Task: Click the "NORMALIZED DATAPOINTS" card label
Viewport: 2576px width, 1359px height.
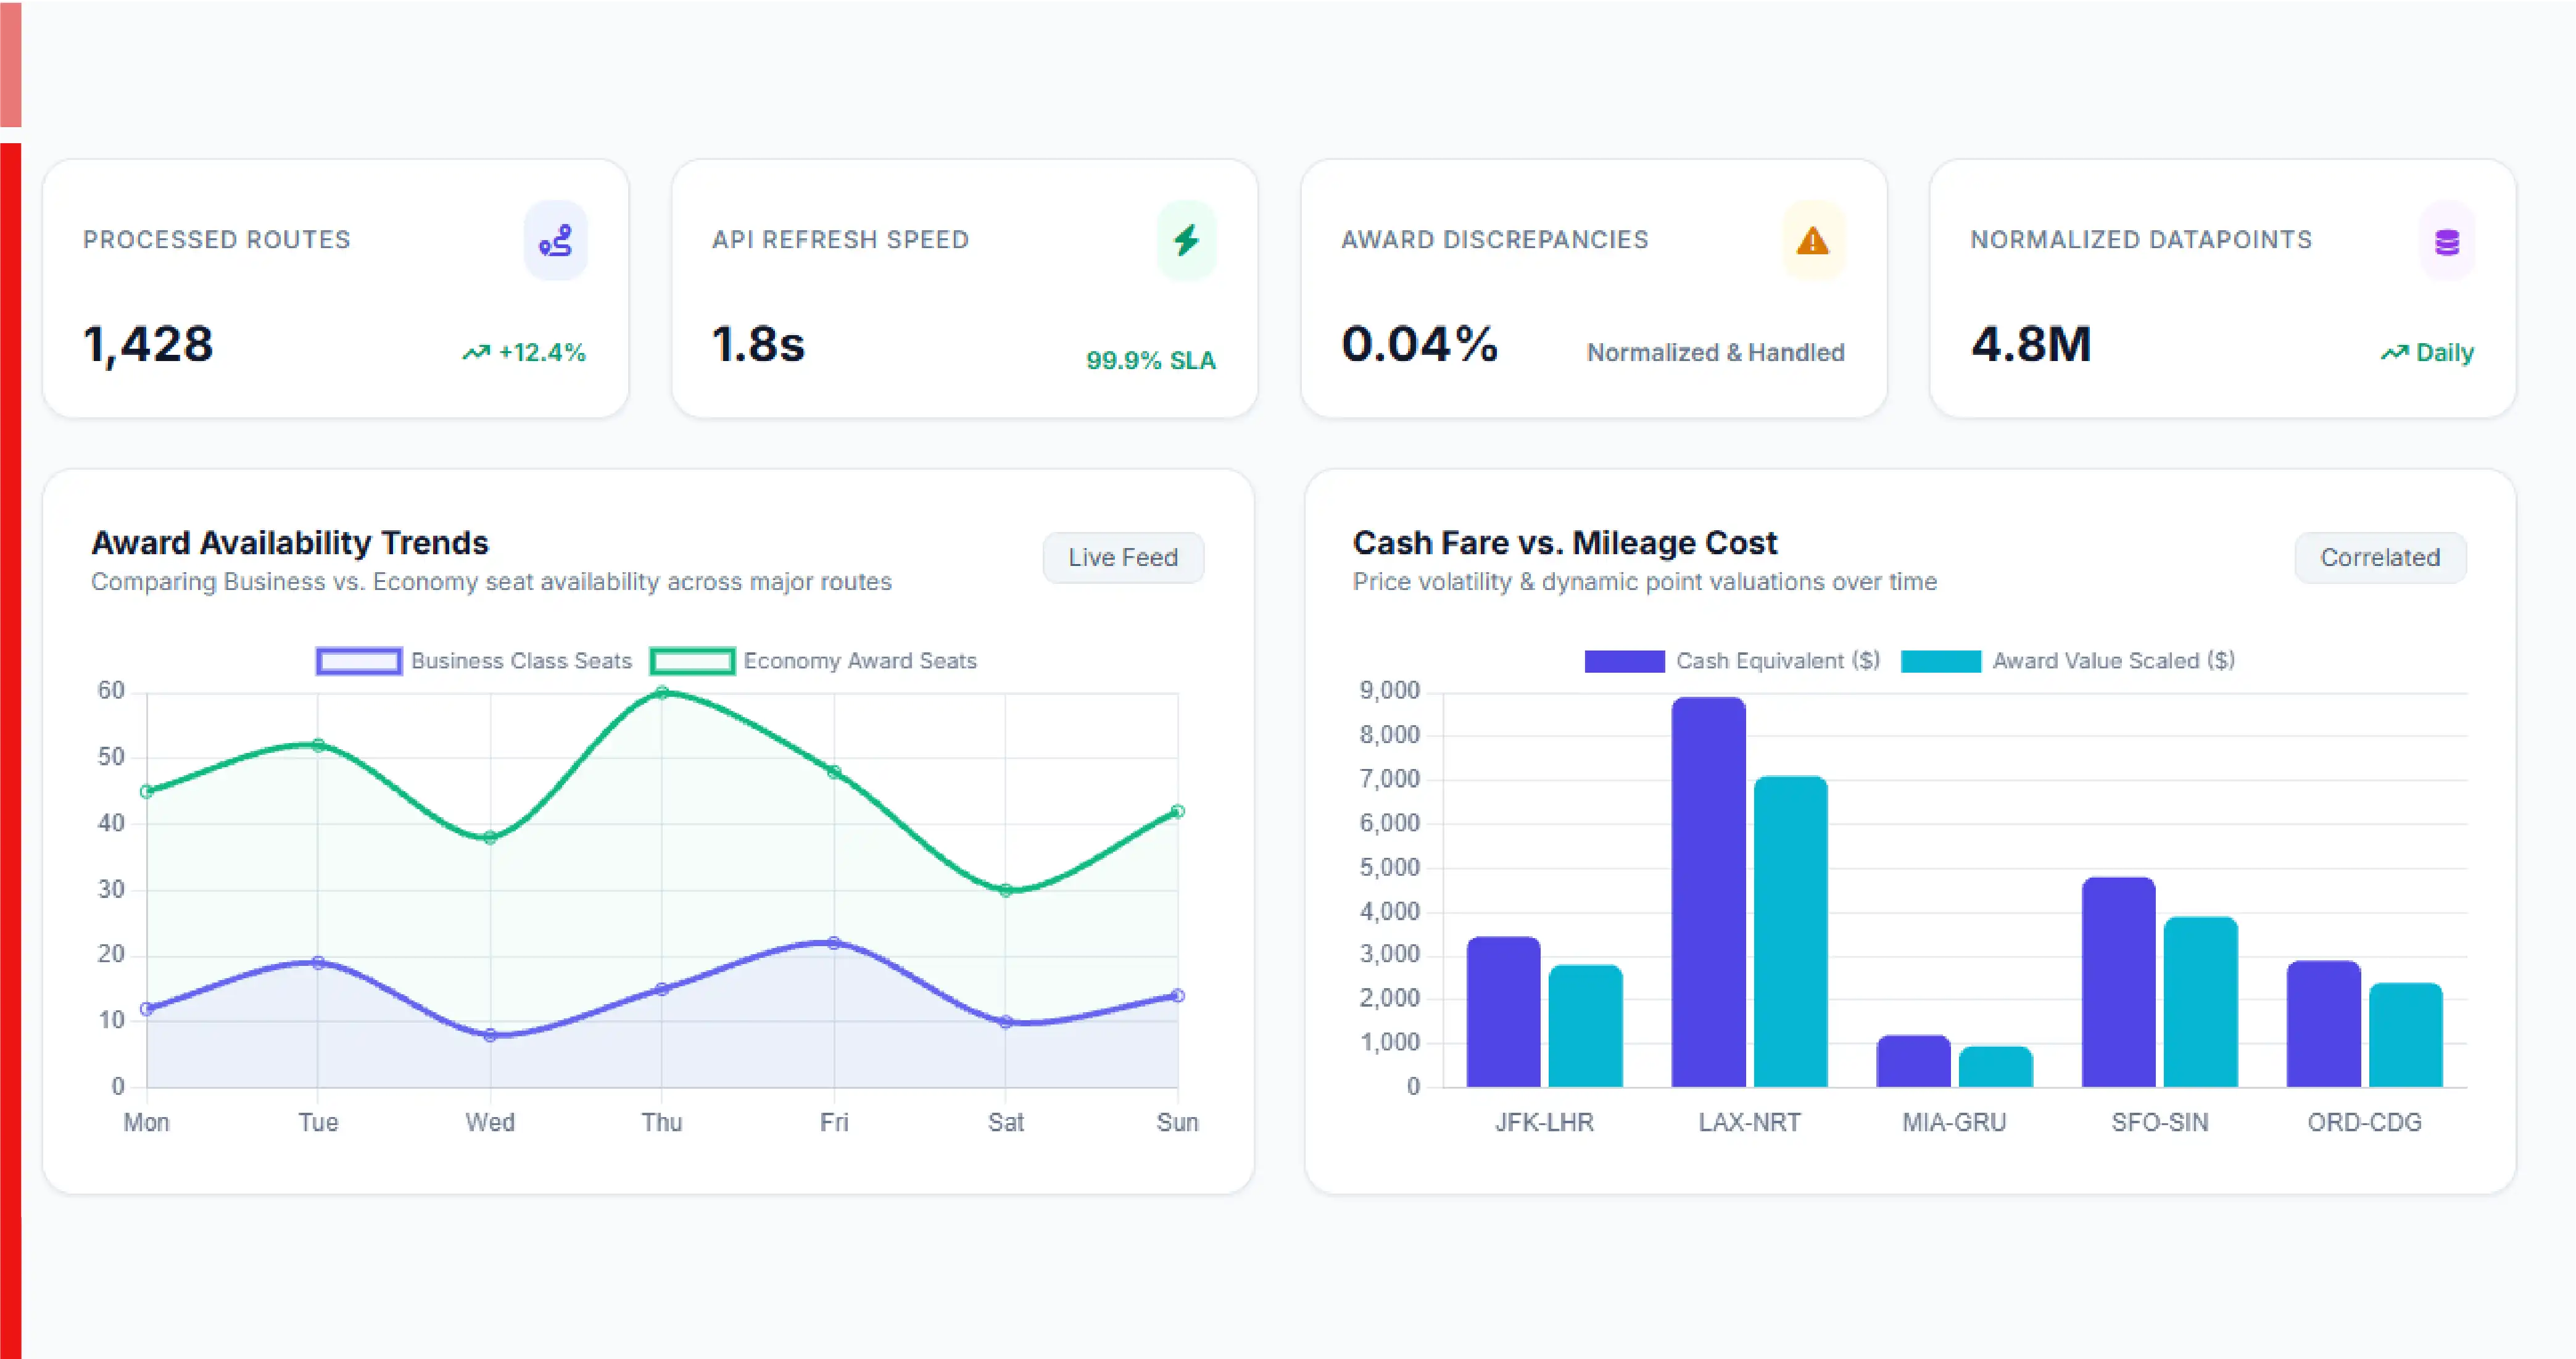Action: [2141, 240]
